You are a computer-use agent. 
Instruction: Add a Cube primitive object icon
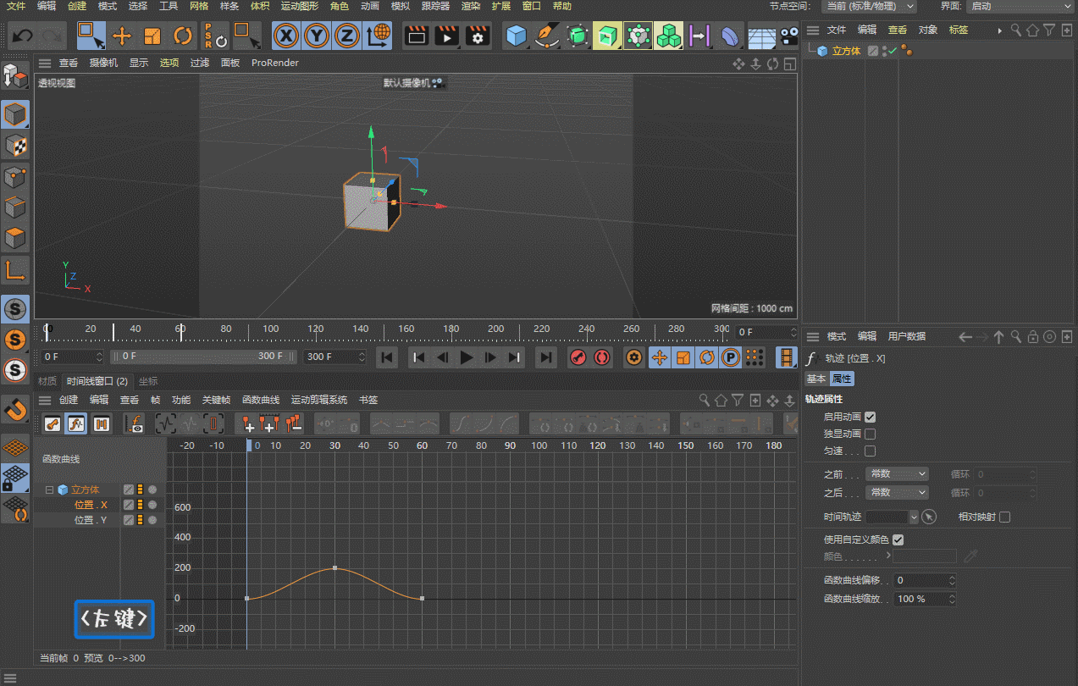(x=516, y=36)
